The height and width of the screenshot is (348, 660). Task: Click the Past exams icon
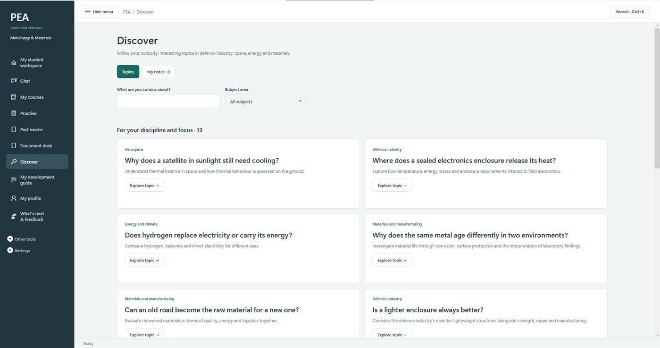click(x=14, y=129)
